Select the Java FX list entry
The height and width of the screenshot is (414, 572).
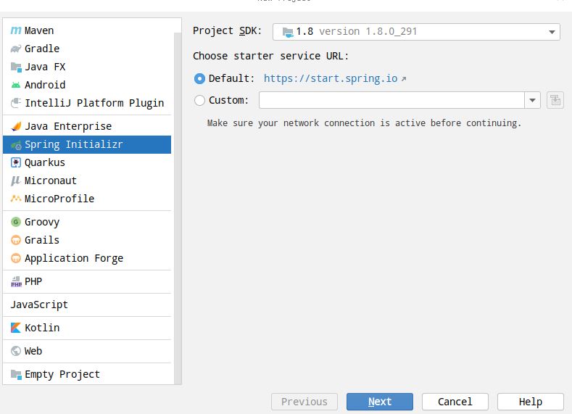87,67
